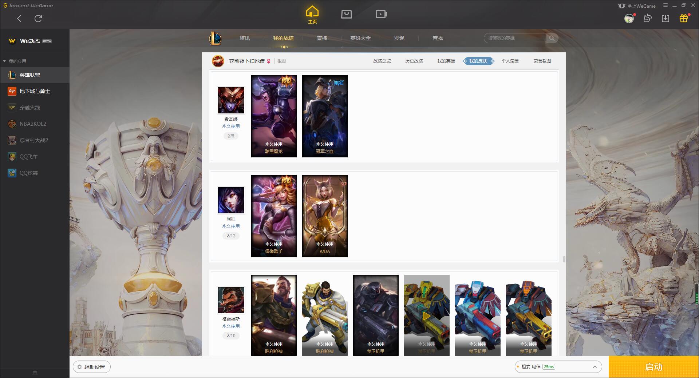Open the 我的皮肤 sub-tab
Screen dimensions: 699x378
478,61
